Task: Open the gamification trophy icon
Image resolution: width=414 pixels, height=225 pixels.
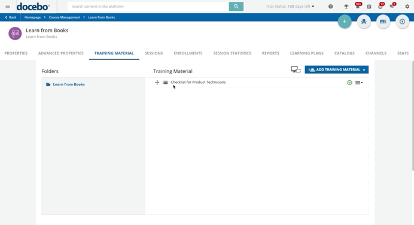Action: tap(346, 7)
